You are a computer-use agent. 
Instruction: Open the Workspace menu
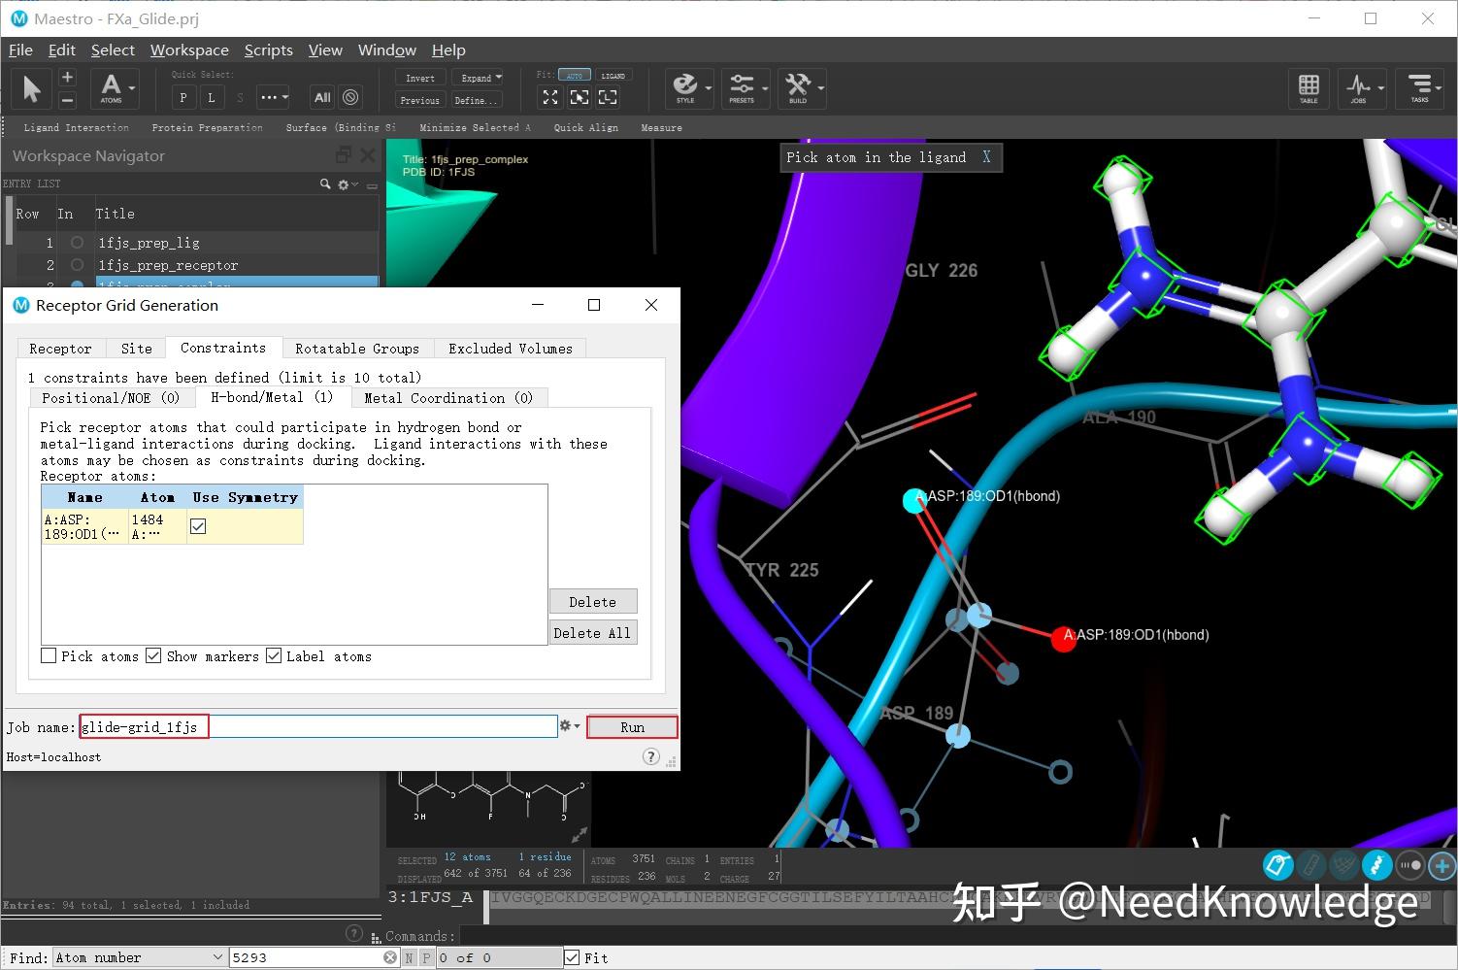coord(189,50)
